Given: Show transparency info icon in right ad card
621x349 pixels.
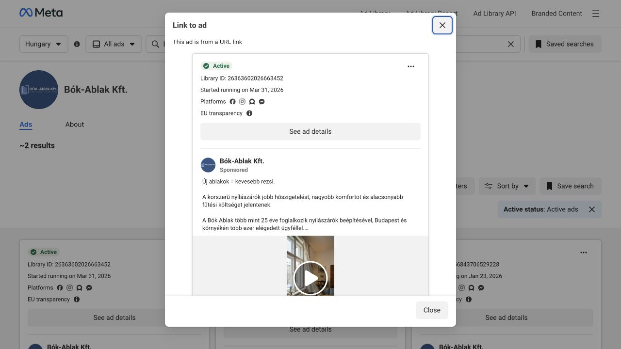Looking at the screenshot, I should 469,300.
